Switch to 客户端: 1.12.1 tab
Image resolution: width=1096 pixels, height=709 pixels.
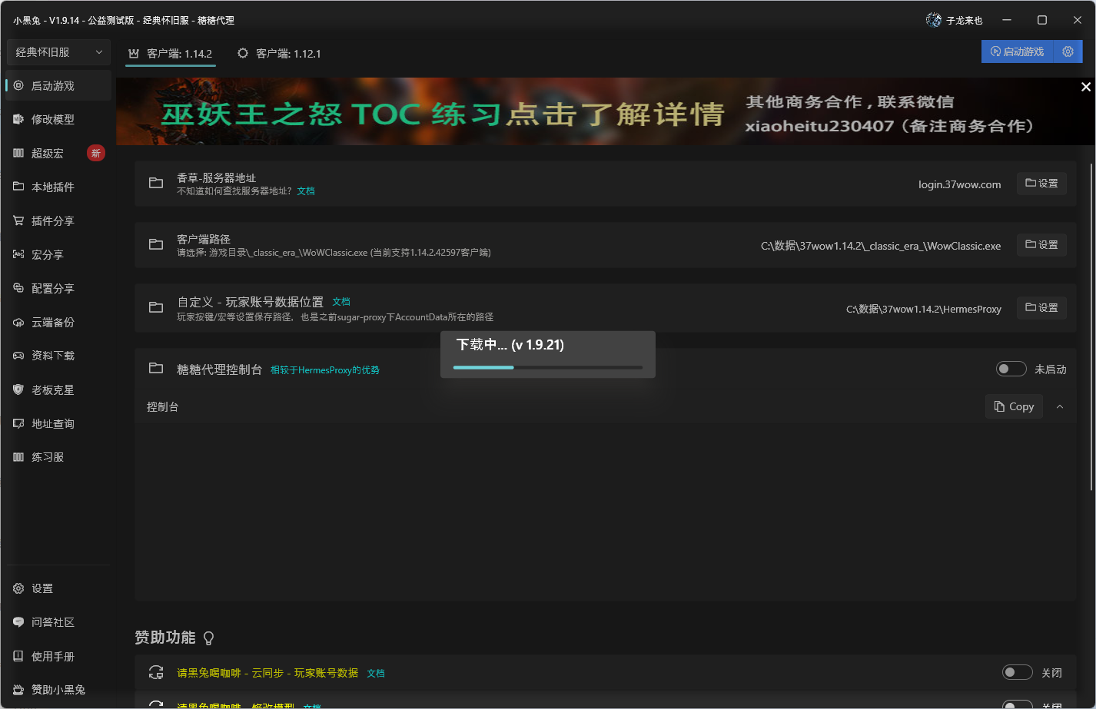coord(279,54)
